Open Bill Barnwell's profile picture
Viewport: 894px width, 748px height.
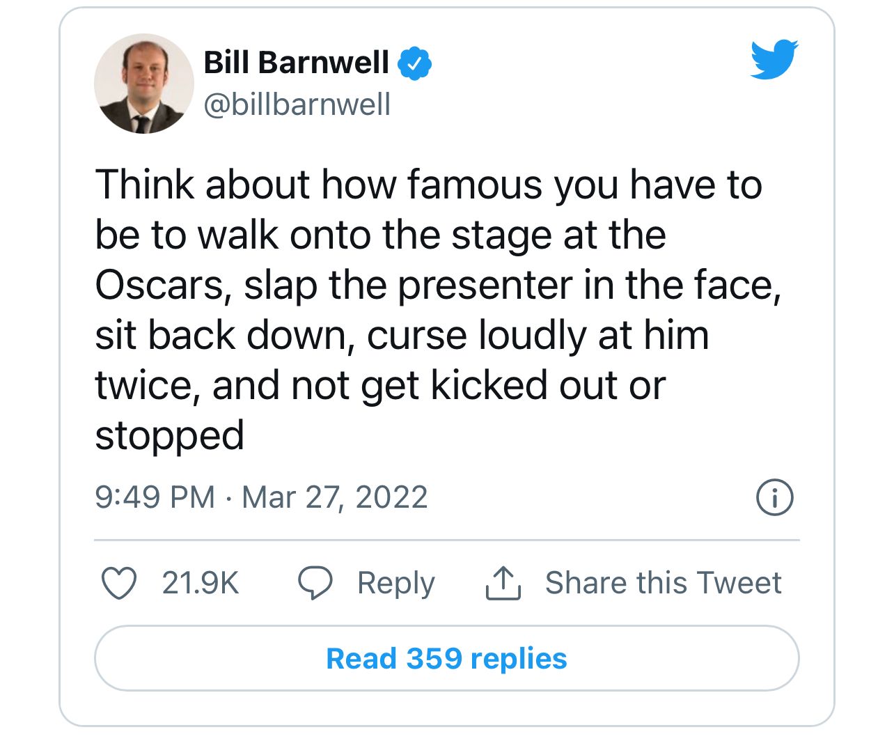[143, 84]
